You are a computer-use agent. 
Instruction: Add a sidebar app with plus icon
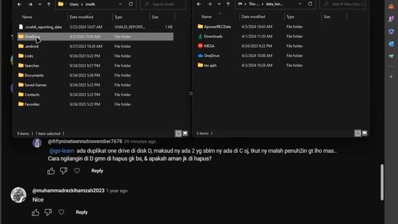pyautogui.click(x=391, y=77)
